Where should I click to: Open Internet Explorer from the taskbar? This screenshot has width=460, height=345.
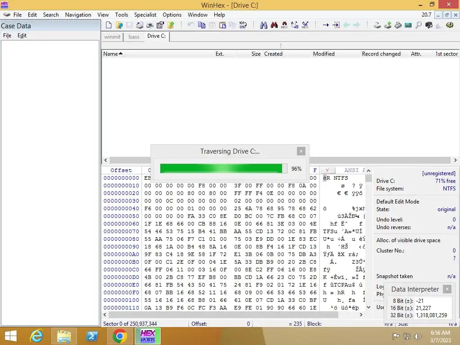36,336
